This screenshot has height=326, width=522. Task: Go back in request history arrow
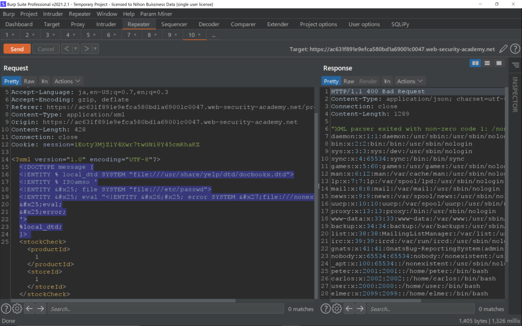point(67,49)
